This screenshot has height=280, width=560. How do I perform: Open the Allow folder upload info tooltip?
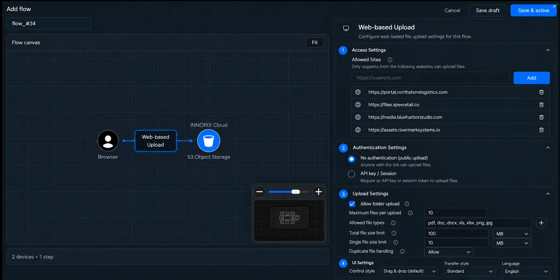tap(407, 204)
